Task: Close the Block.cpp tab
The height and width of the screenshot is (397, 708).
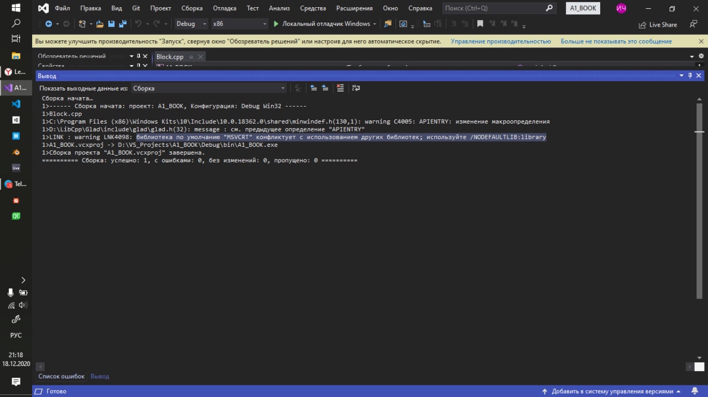Action: click(200, 57)
